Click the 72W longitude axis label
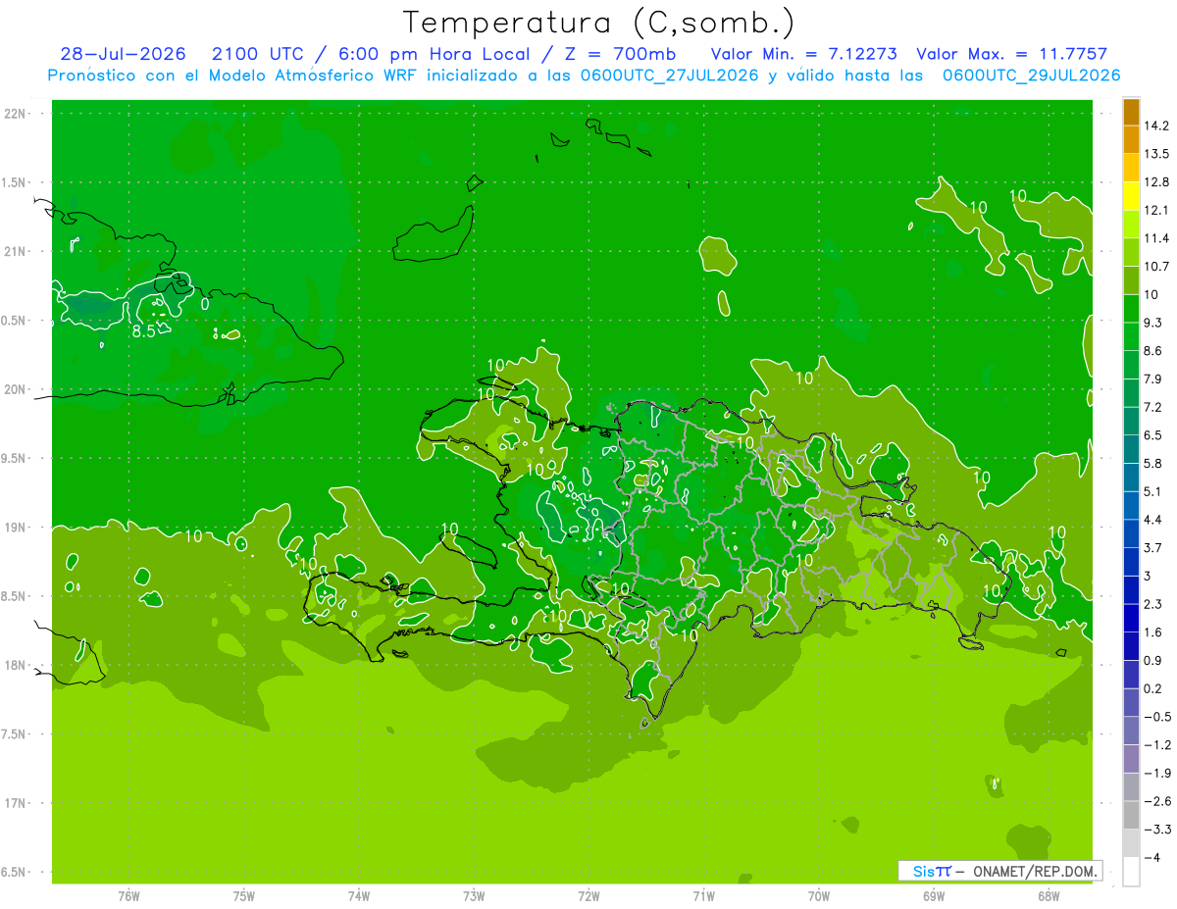This screenshot has width=1177, height=909. pyautogui.click(x=588, y=895)
